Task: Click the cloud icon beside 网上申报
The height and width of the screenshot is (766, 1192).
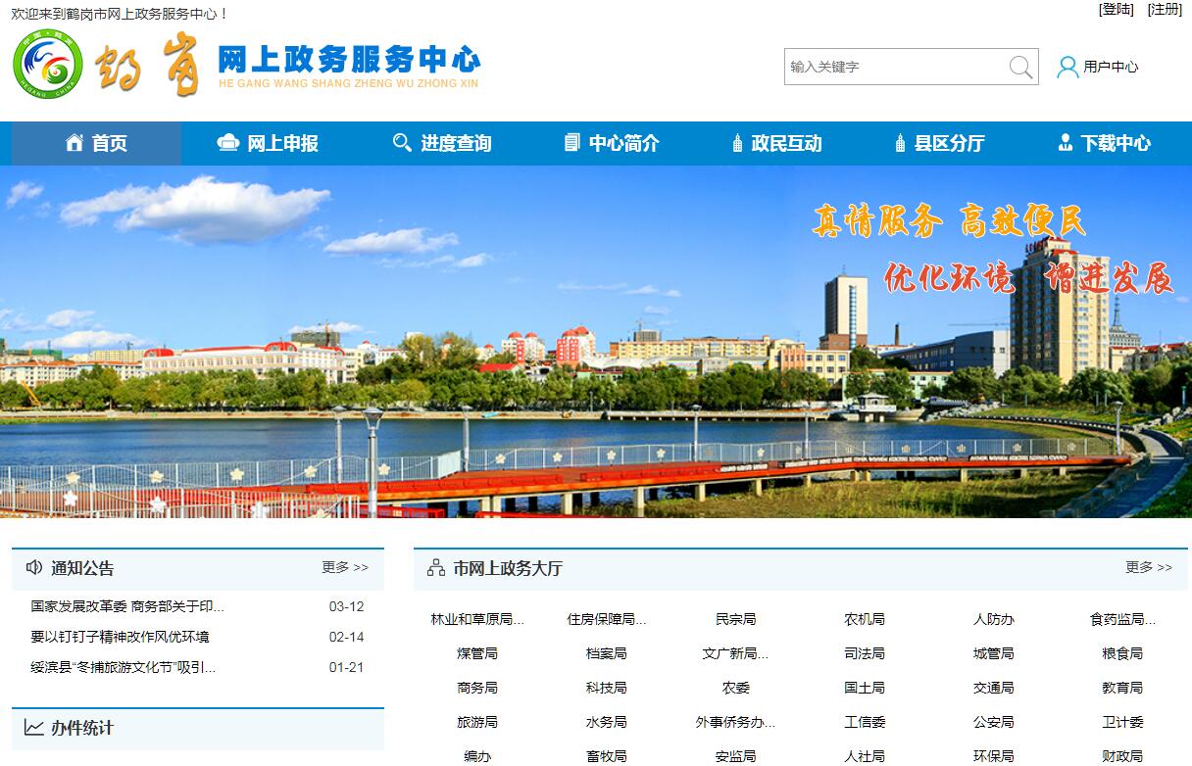Action: click(227, 143)
